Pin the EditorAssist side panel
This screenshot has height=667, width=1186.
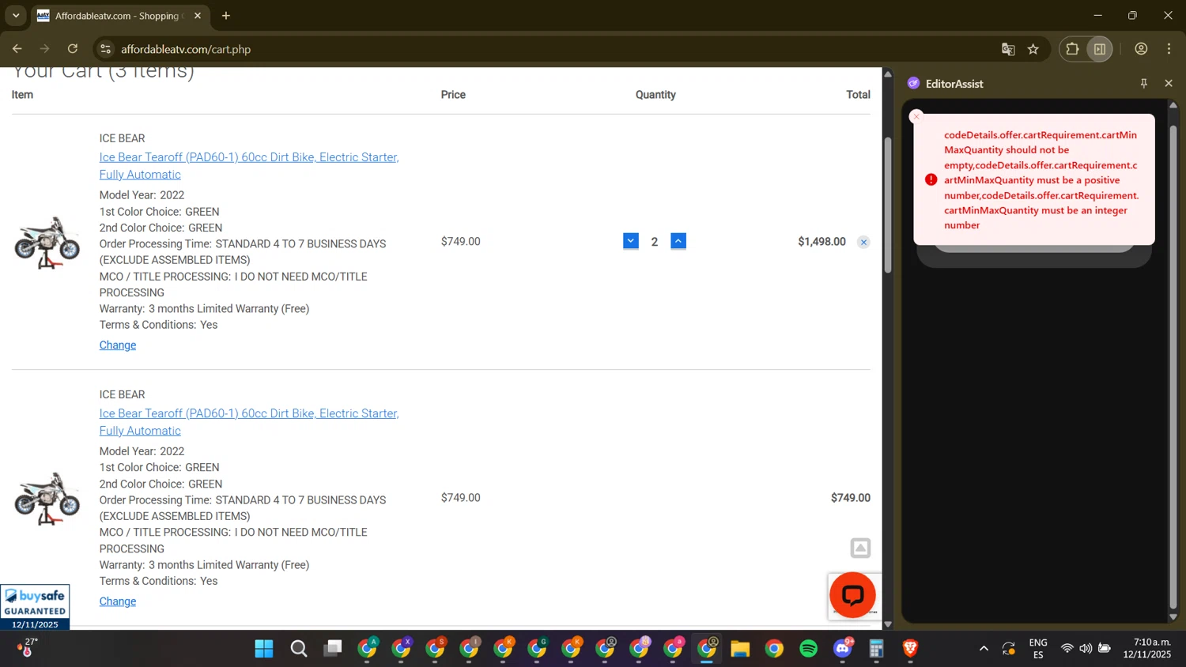pos(1143,83)
